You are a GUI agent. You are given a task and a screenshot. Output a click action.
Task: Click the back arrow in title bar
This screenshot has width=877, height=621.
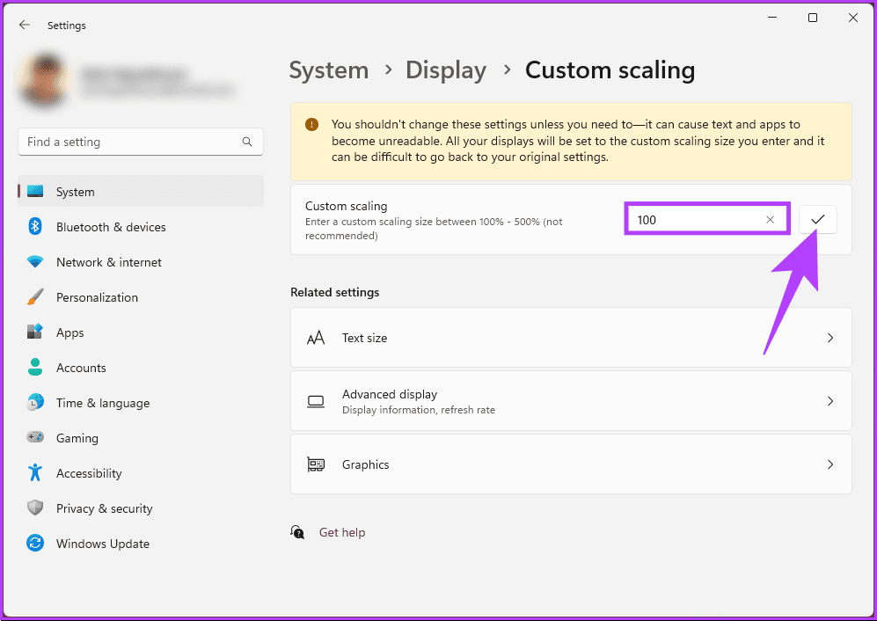(x=24, y=26)
